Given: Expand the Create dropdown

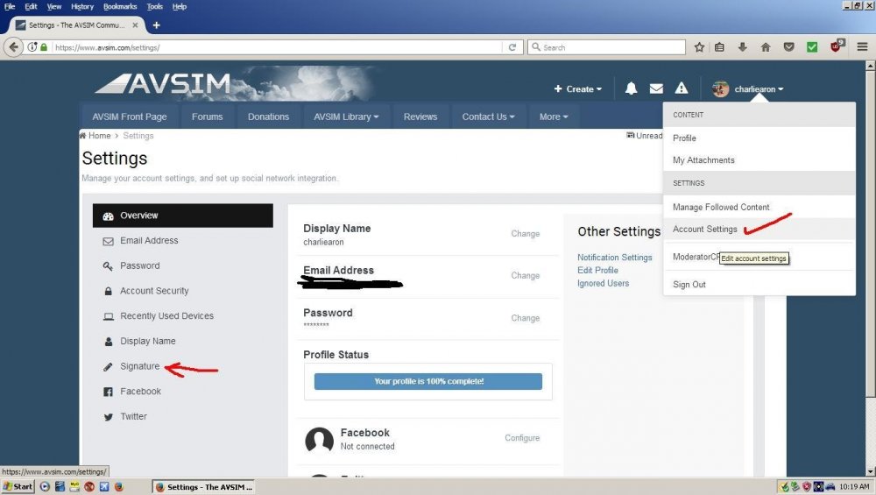Looking at the screenshot, I should point(577,88).
